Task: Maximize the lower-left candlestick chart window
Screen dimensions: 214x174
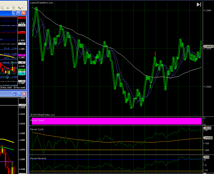Action: (20, 94)
